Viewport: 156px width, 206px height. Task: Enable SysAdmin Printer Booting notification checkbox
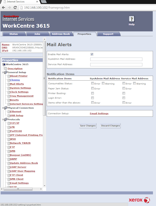click(x=93, y=93)
